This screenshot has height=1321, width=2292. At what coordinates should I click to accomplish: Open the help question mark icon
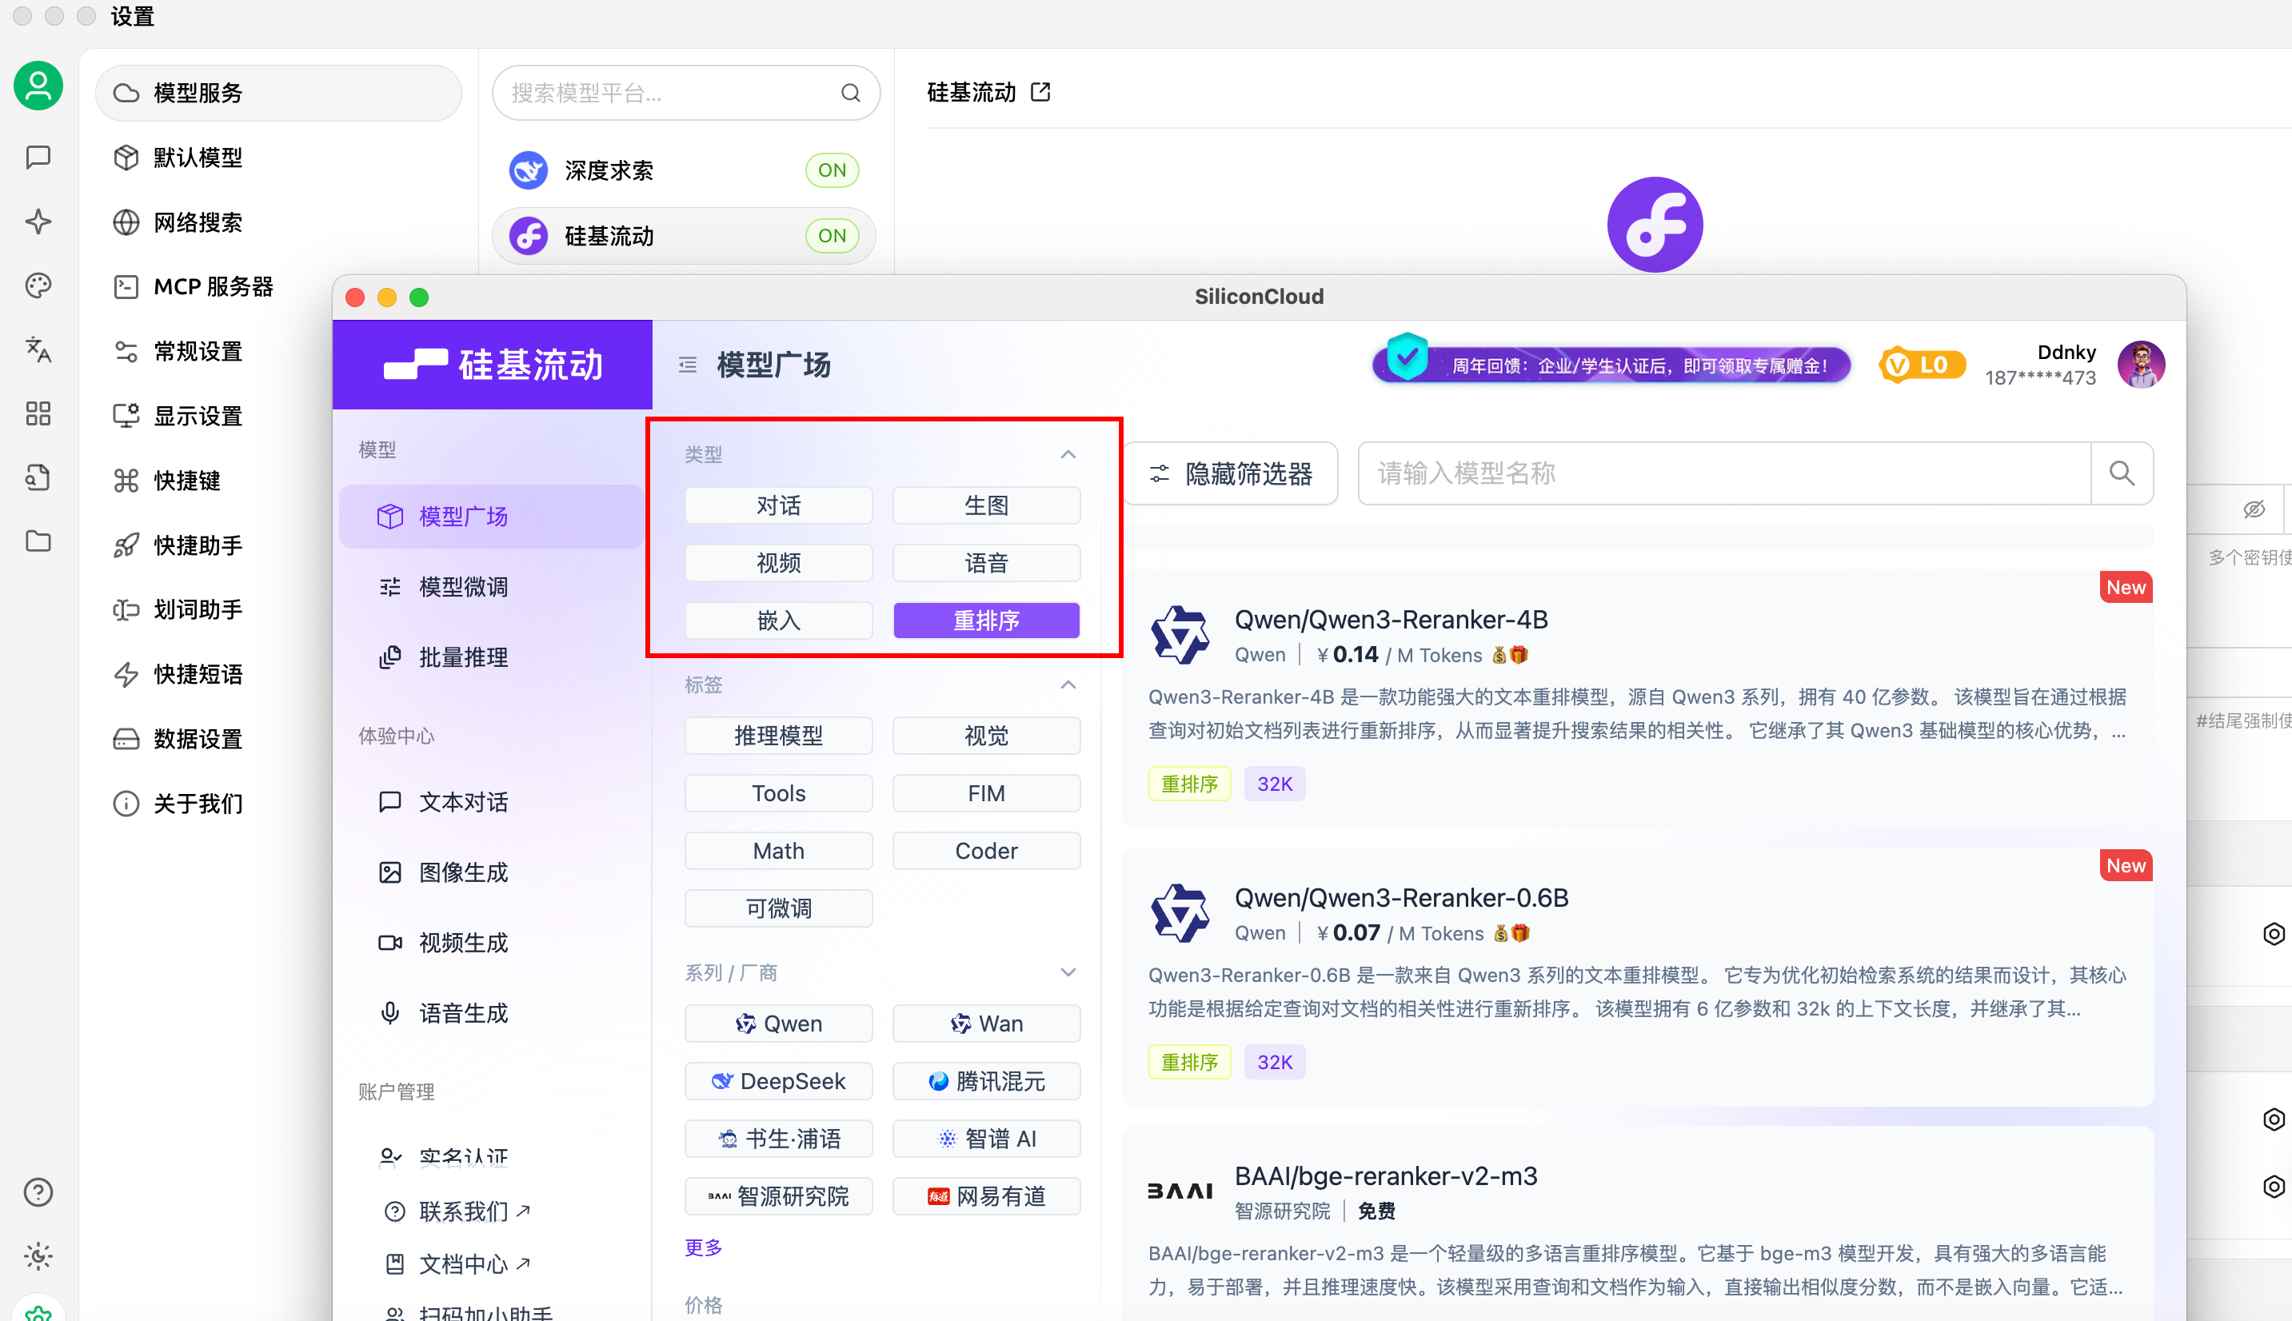38,1192
